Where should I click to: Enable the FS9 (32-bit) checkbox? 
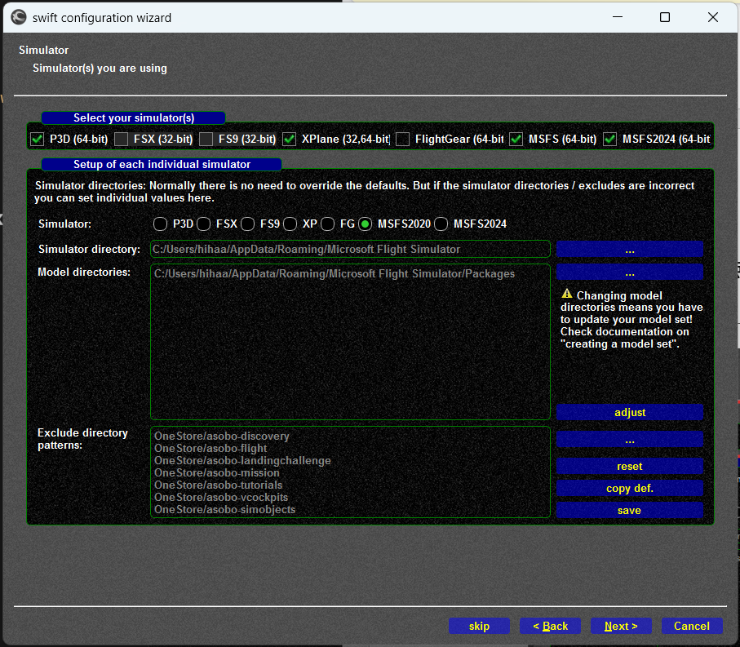coord(206,140)
